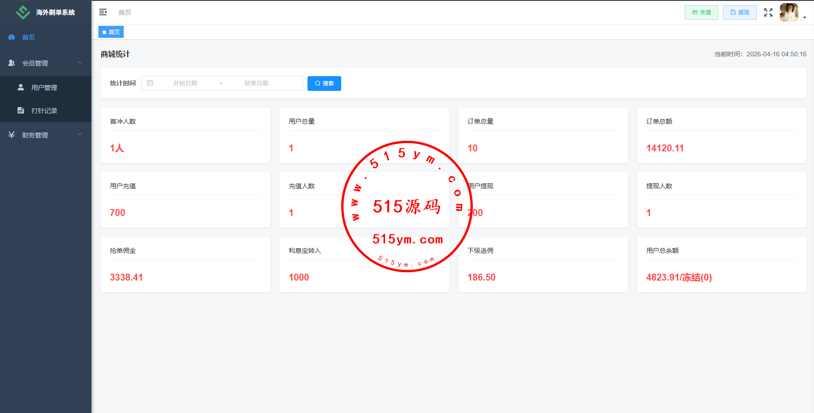Collapse the 会员管理 submenu chevron
The width and height of the screenshot is (814, 413).
79,63
